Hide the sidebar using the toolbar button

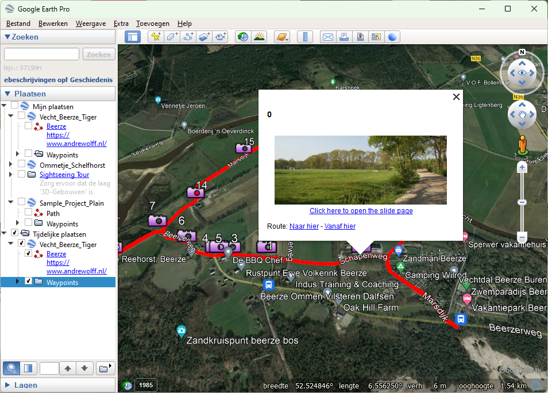133,37
